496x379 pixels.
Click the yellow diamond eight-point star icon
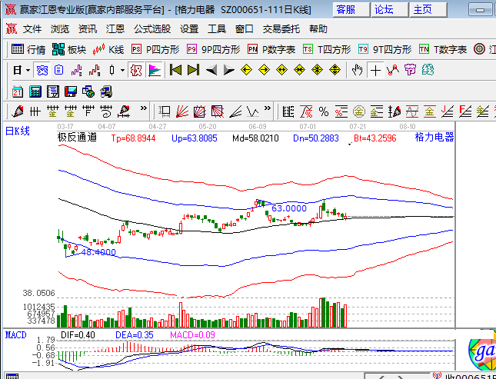tap(318, 70)
